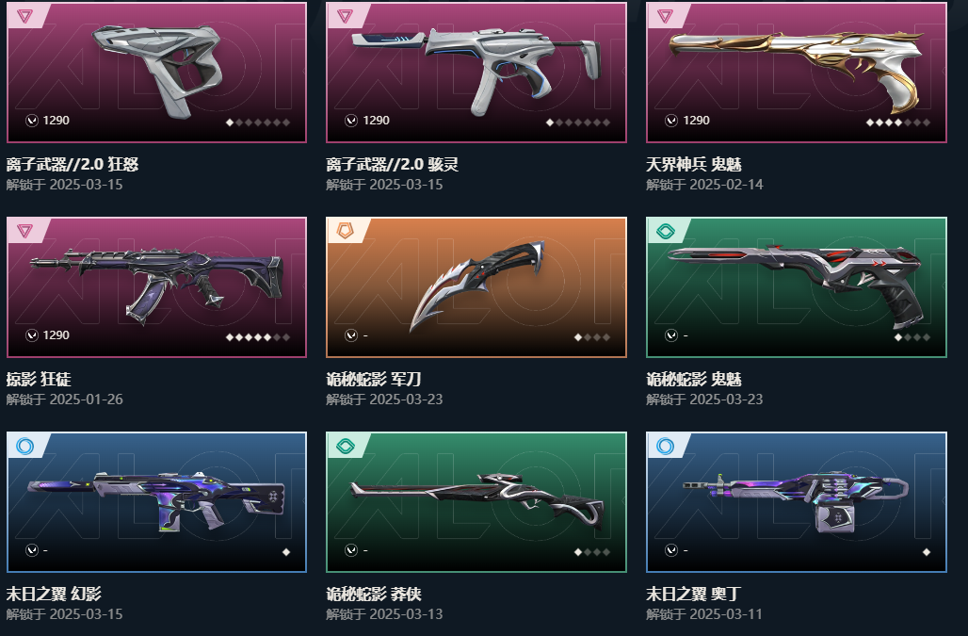The image size is (968, 636).
Task: Open the 末日之翼 幻影 rifle image
Action: (156, 499)
